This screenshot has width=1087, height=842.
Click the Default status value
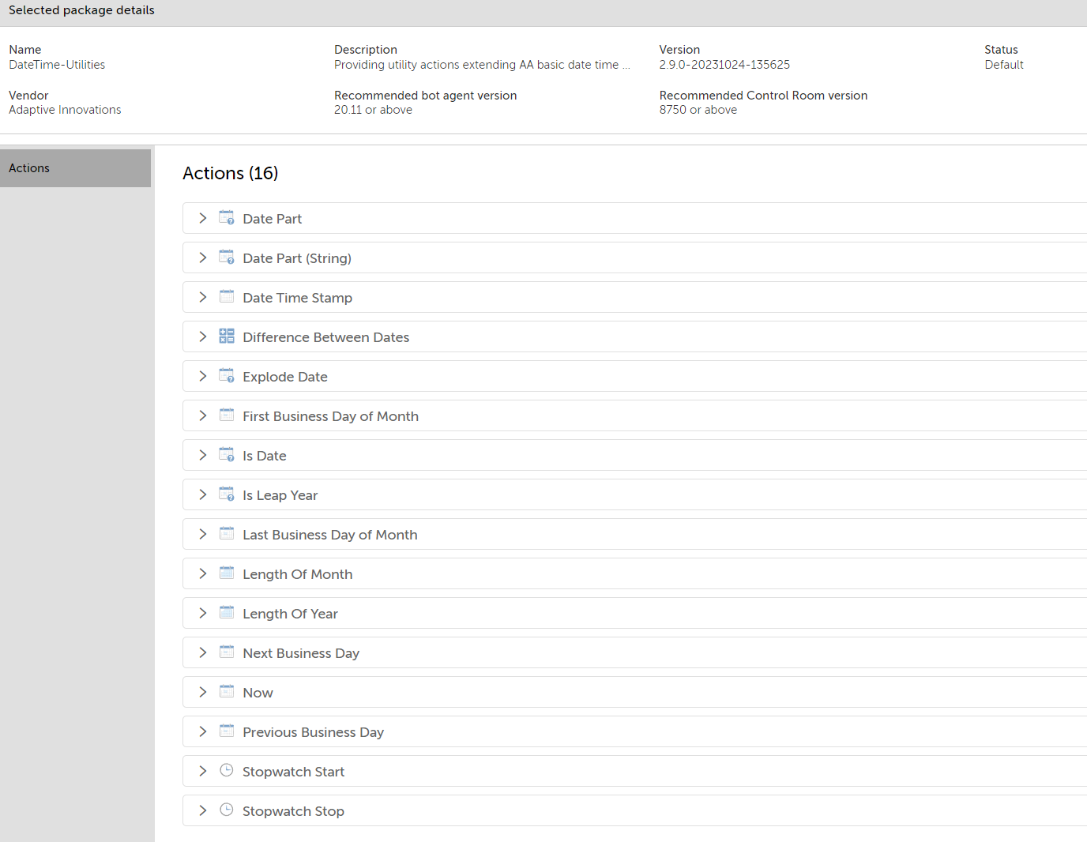point(1004,65)
